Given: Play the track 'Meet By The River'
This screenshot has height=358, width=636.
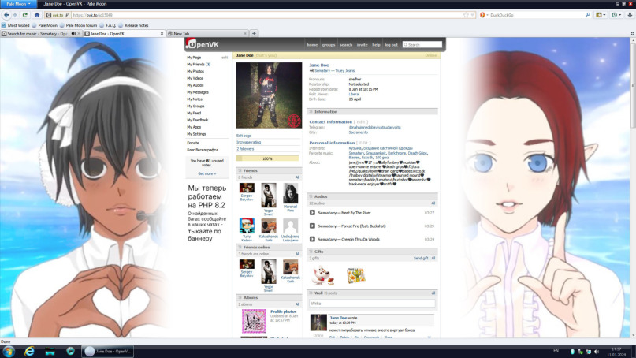Looking at the screenshot, I should click(x=311, y=213).
